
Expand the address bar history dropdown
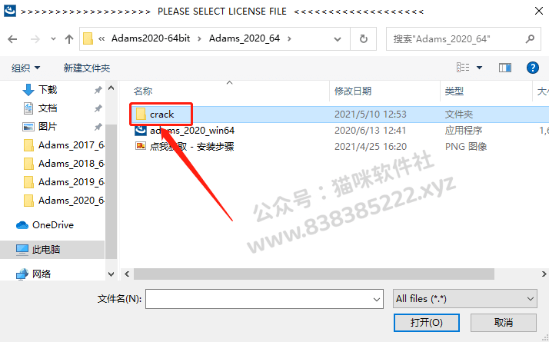click(x=338, y=39)
